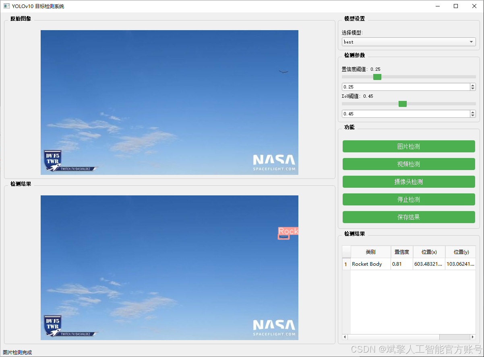Click the 保存结果 button
This screenshot has height=357, width=484.
tap(409, 217)
